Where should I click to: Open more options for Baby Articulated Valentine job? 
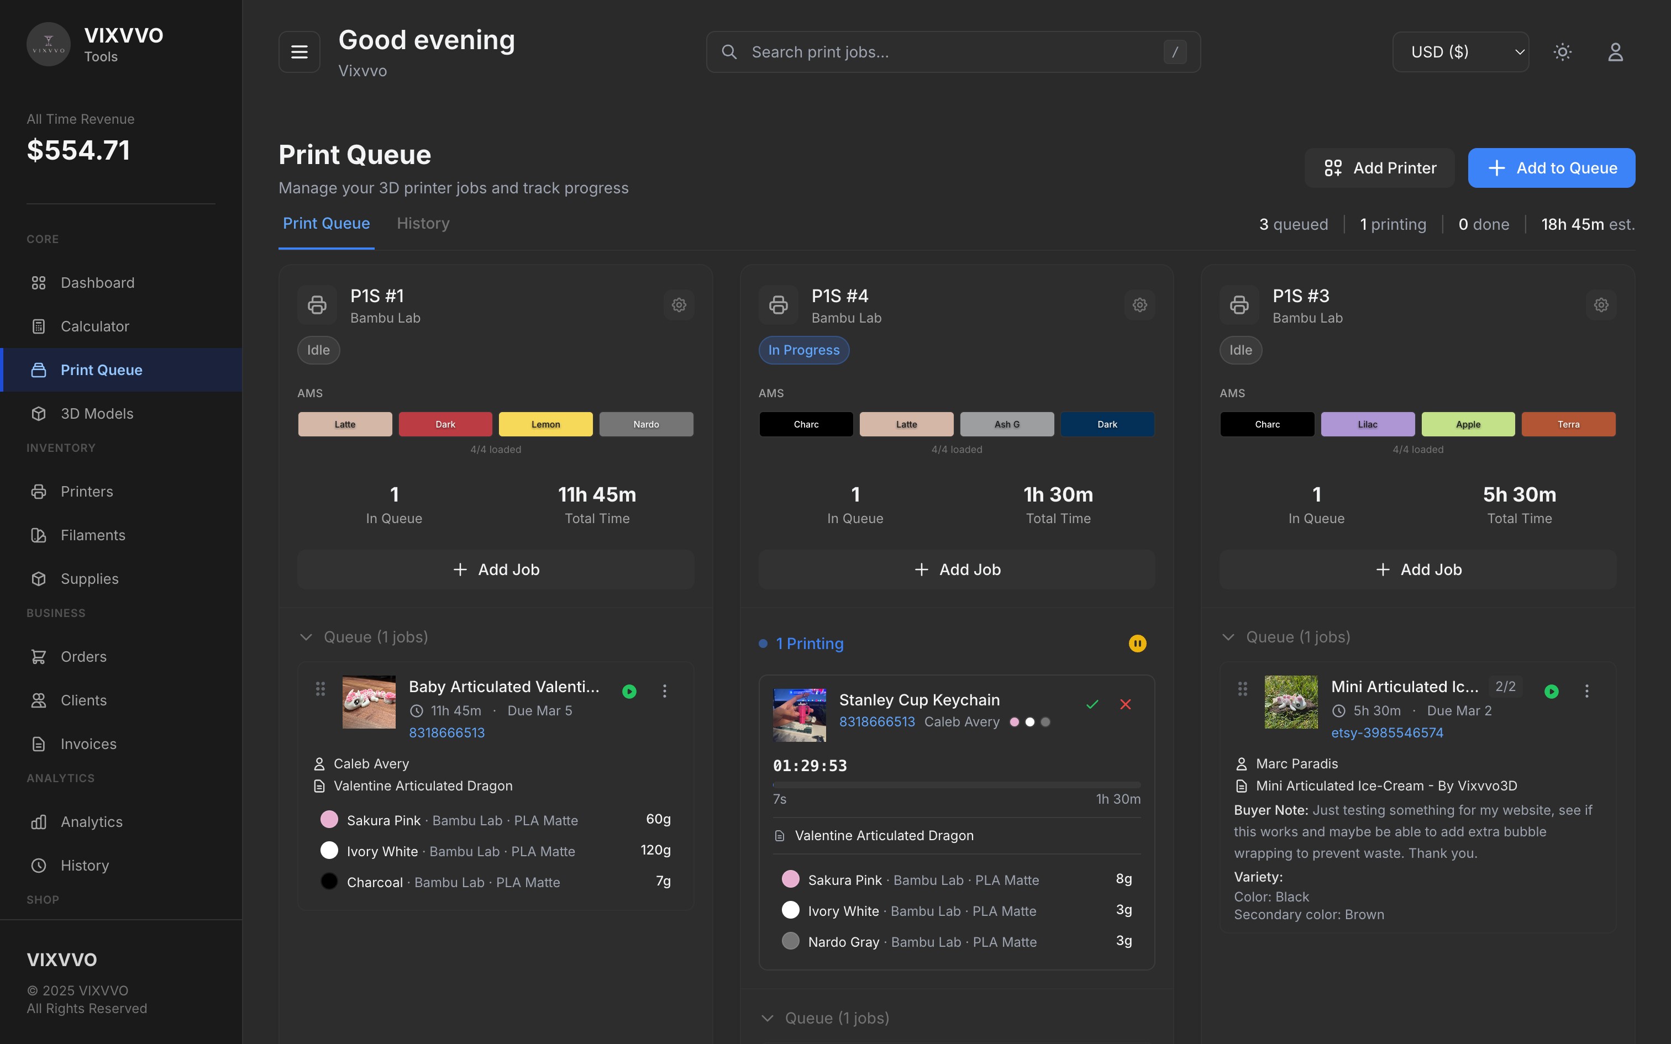coord(664,690)
